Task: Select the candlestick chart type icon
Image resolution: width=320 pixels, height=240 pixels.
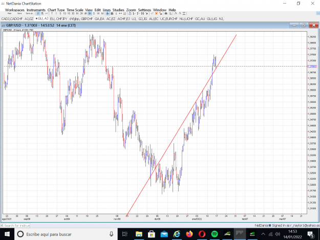Action: tap(38, 13)
